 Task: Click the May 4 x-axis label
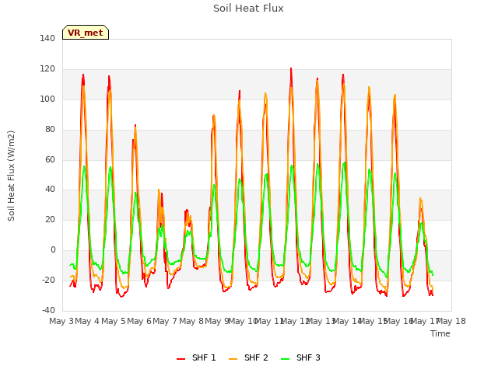87,321
